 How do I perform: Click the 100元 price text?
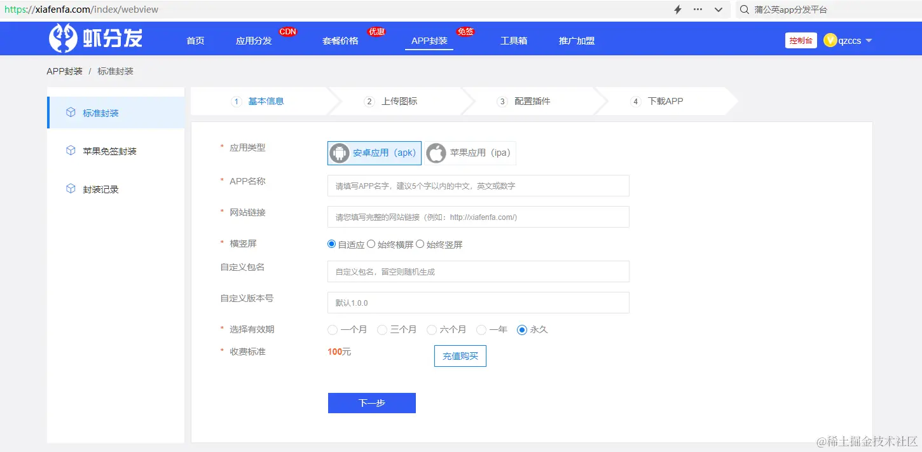point(340,352)
